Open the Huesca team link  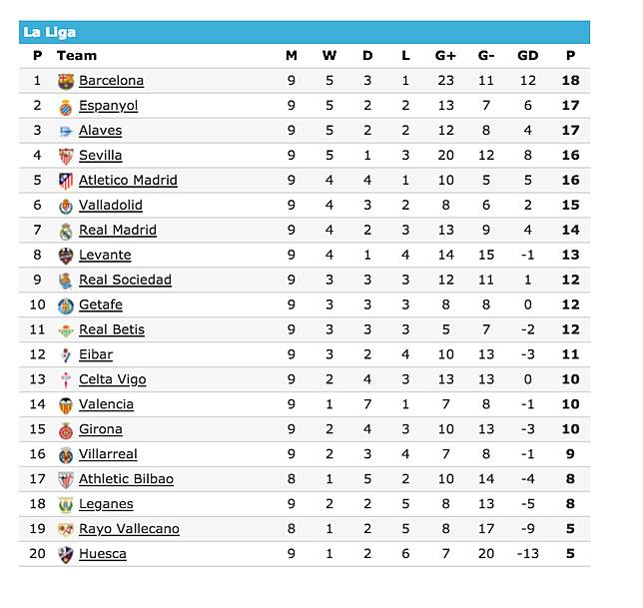tap(103, 555)
